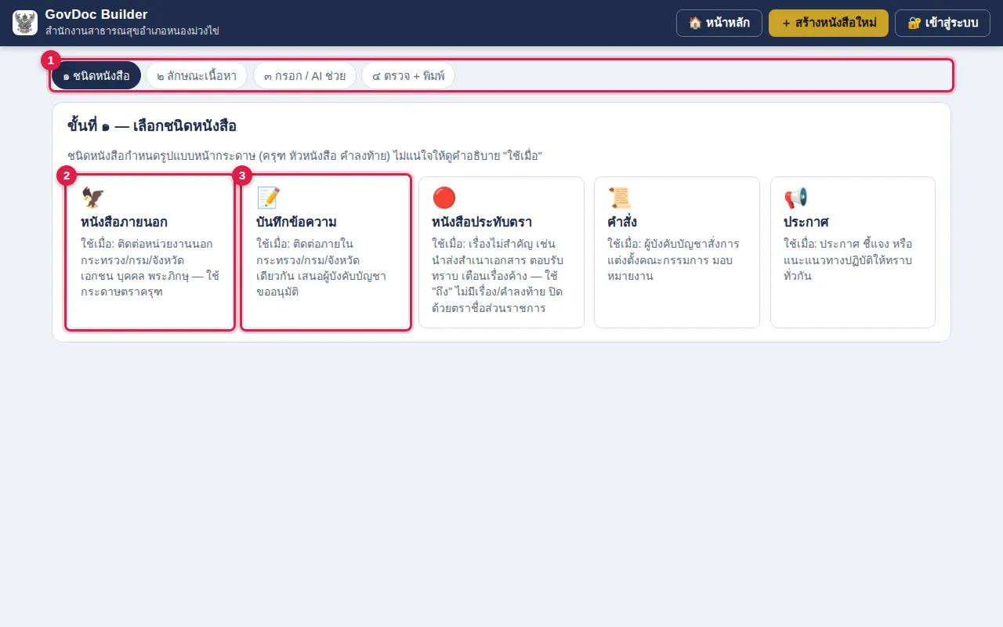Select the คำสั่ง card title

coord(622,222)
